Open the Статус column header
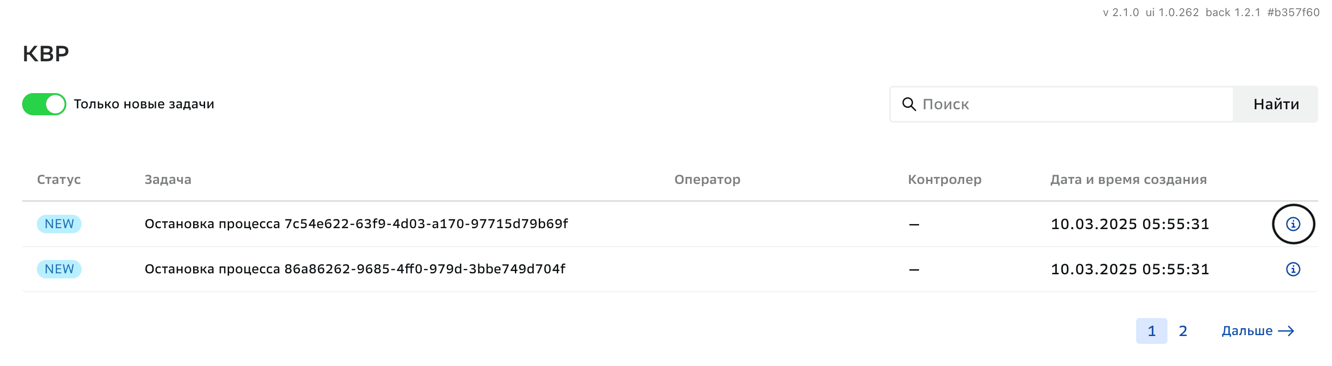 tap(58, 180)
